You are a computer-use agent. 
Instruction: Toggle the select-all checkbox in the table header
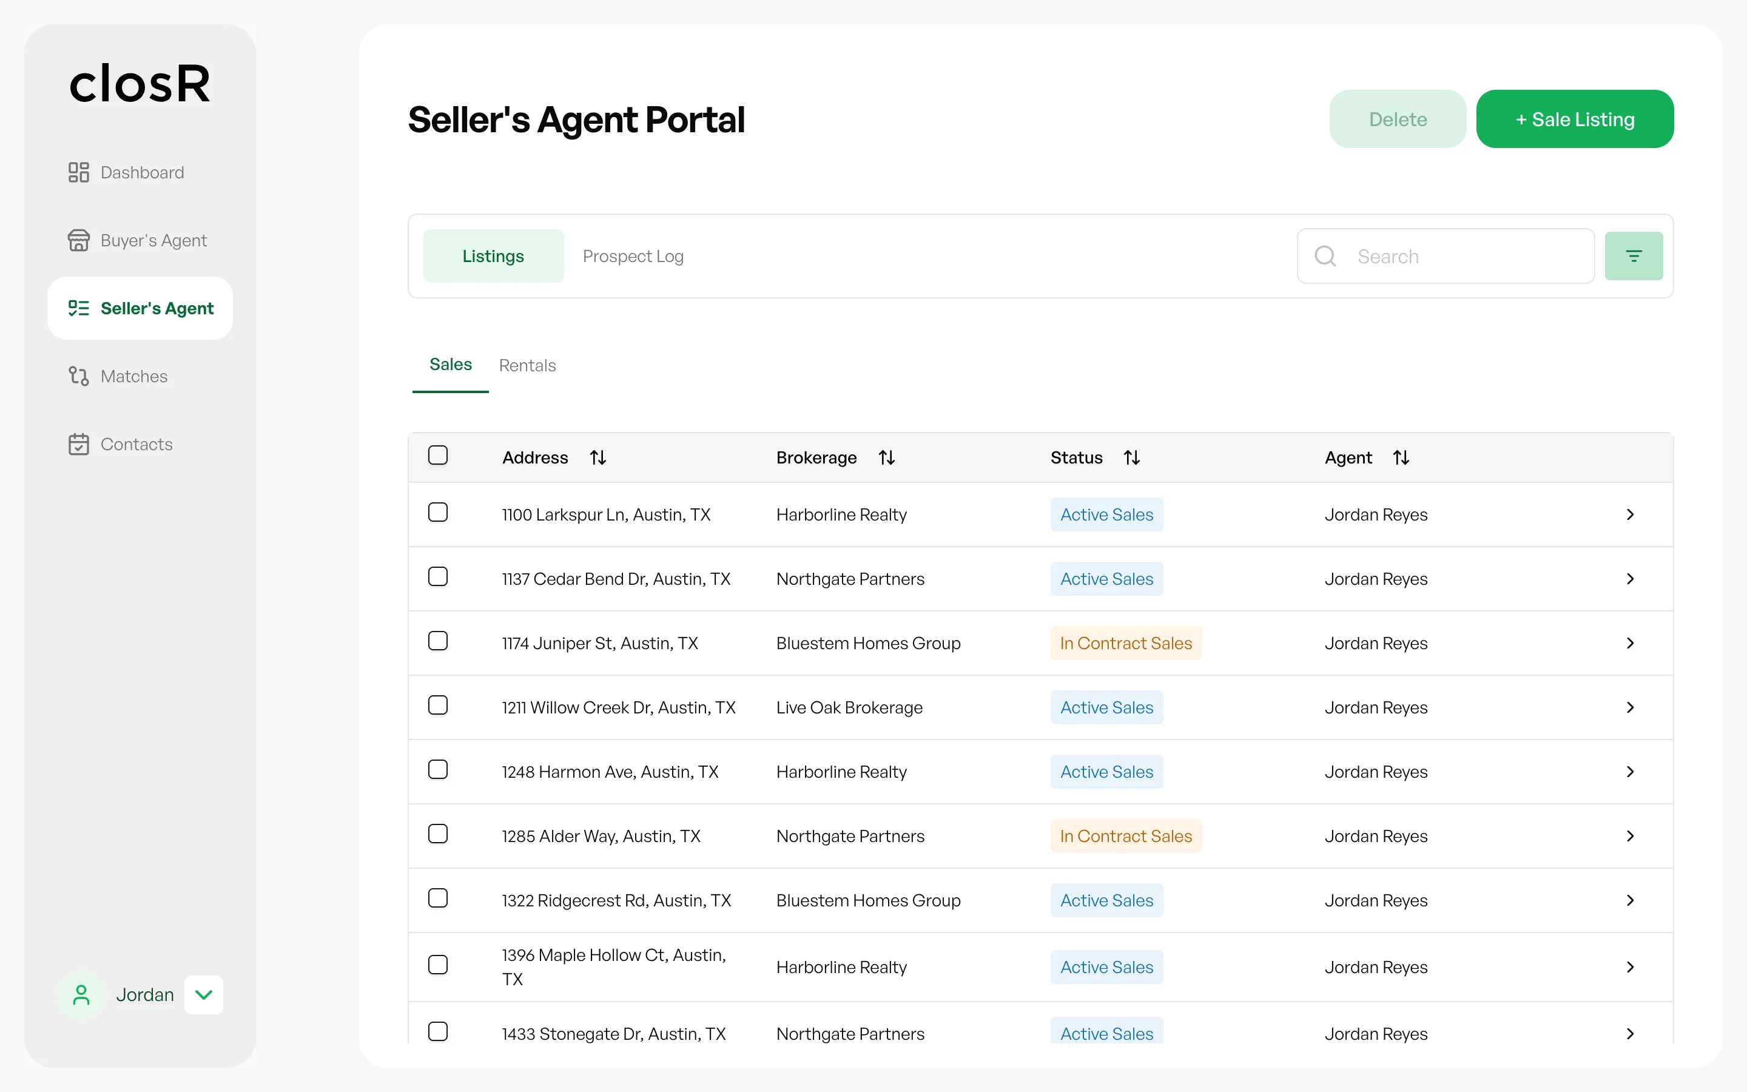click(x=437, y=455)
